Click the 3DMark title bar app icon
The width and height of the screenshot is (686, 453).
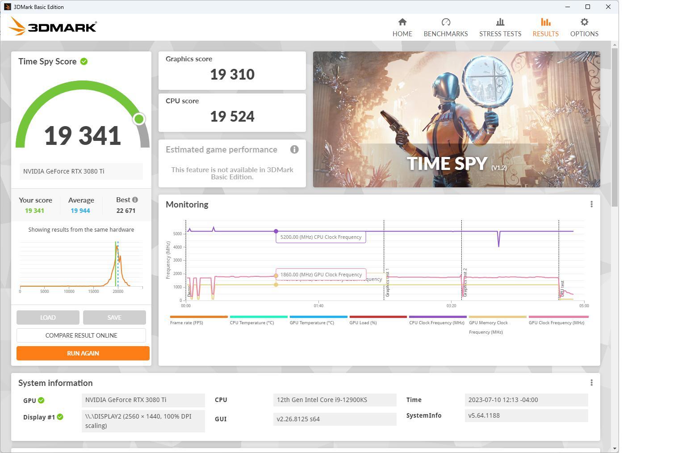tap(7, 7)
